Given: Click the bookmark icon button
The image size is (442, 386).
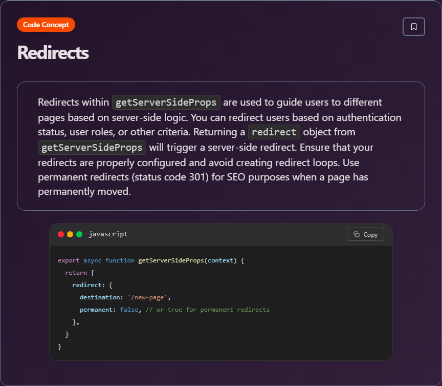Looking at the screenshot, I should pos(413,27).
